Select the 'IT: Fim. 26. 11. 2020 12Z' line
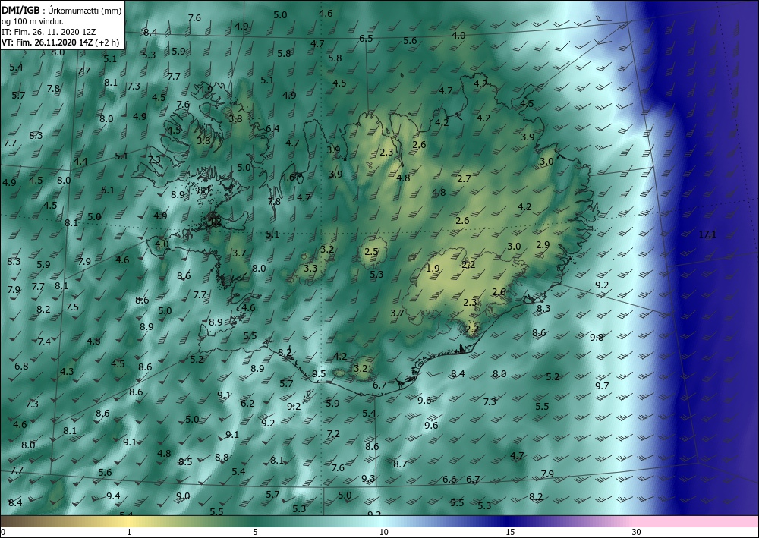 (x=49, y=32)
